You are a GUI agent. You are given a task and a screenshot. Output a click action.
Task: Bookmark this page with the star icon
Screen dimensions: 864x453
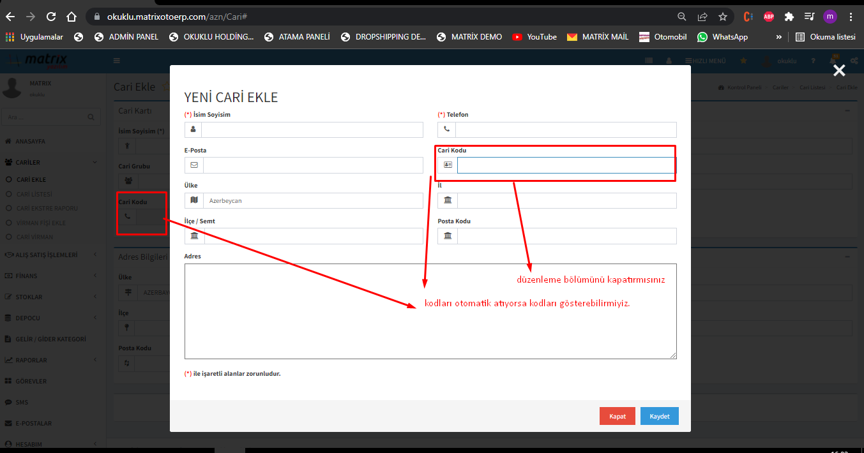(x=722, y=17)
